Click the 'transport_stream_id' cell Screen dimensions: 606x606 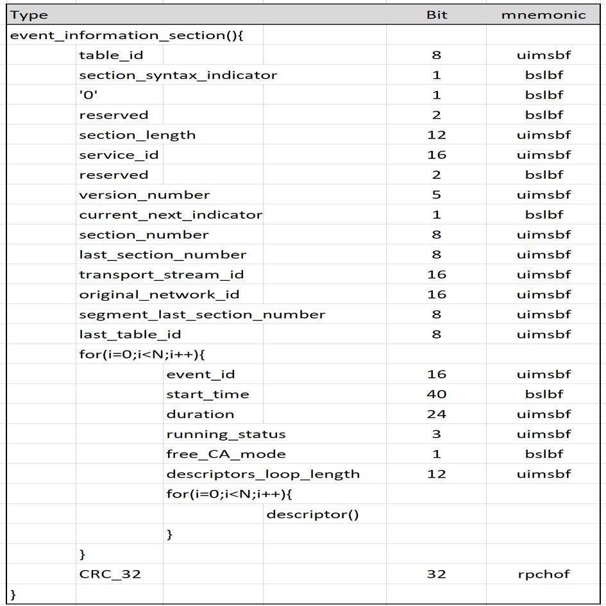click(162, 275)
